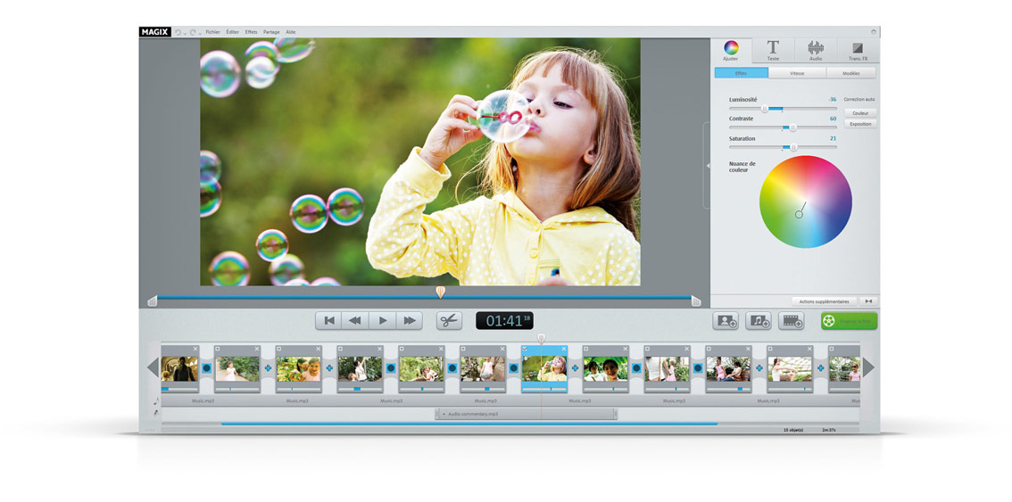Open the Trans. FX tab
This screenshot has width=1012, height=502.
click(858, 50)
